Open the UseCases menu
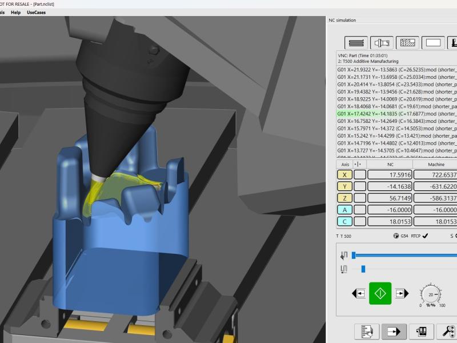 (36, 12)
